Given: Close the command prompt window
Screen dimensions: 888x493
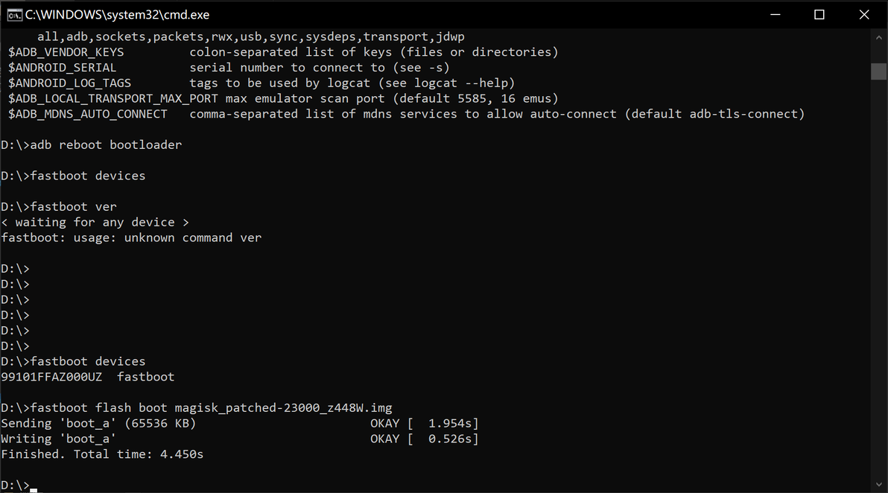Looking at the screenshot, I should [x=864, y=14].
